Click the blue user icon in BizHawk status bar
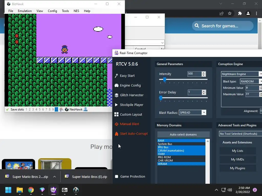 [85, 109]
